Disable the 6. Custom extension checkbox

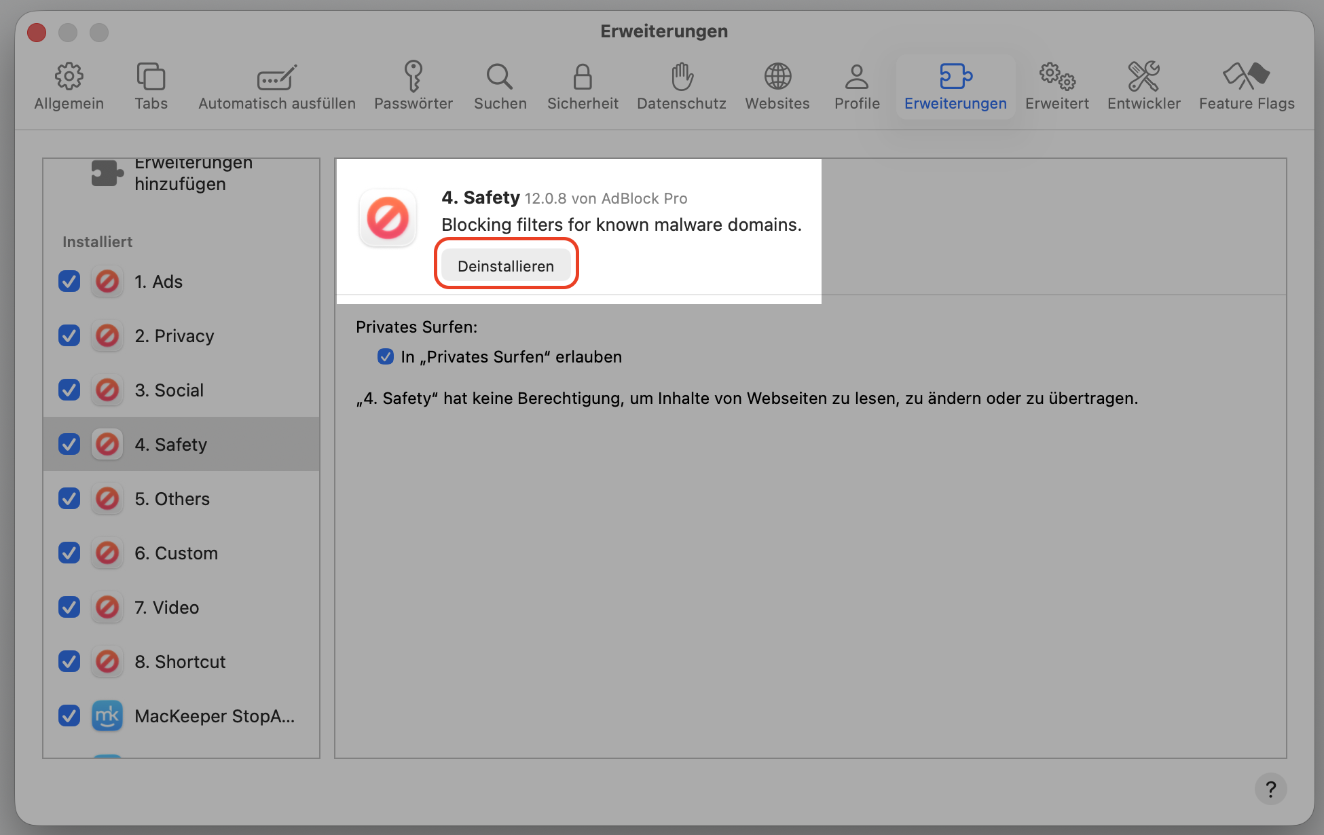click(69, 553)
